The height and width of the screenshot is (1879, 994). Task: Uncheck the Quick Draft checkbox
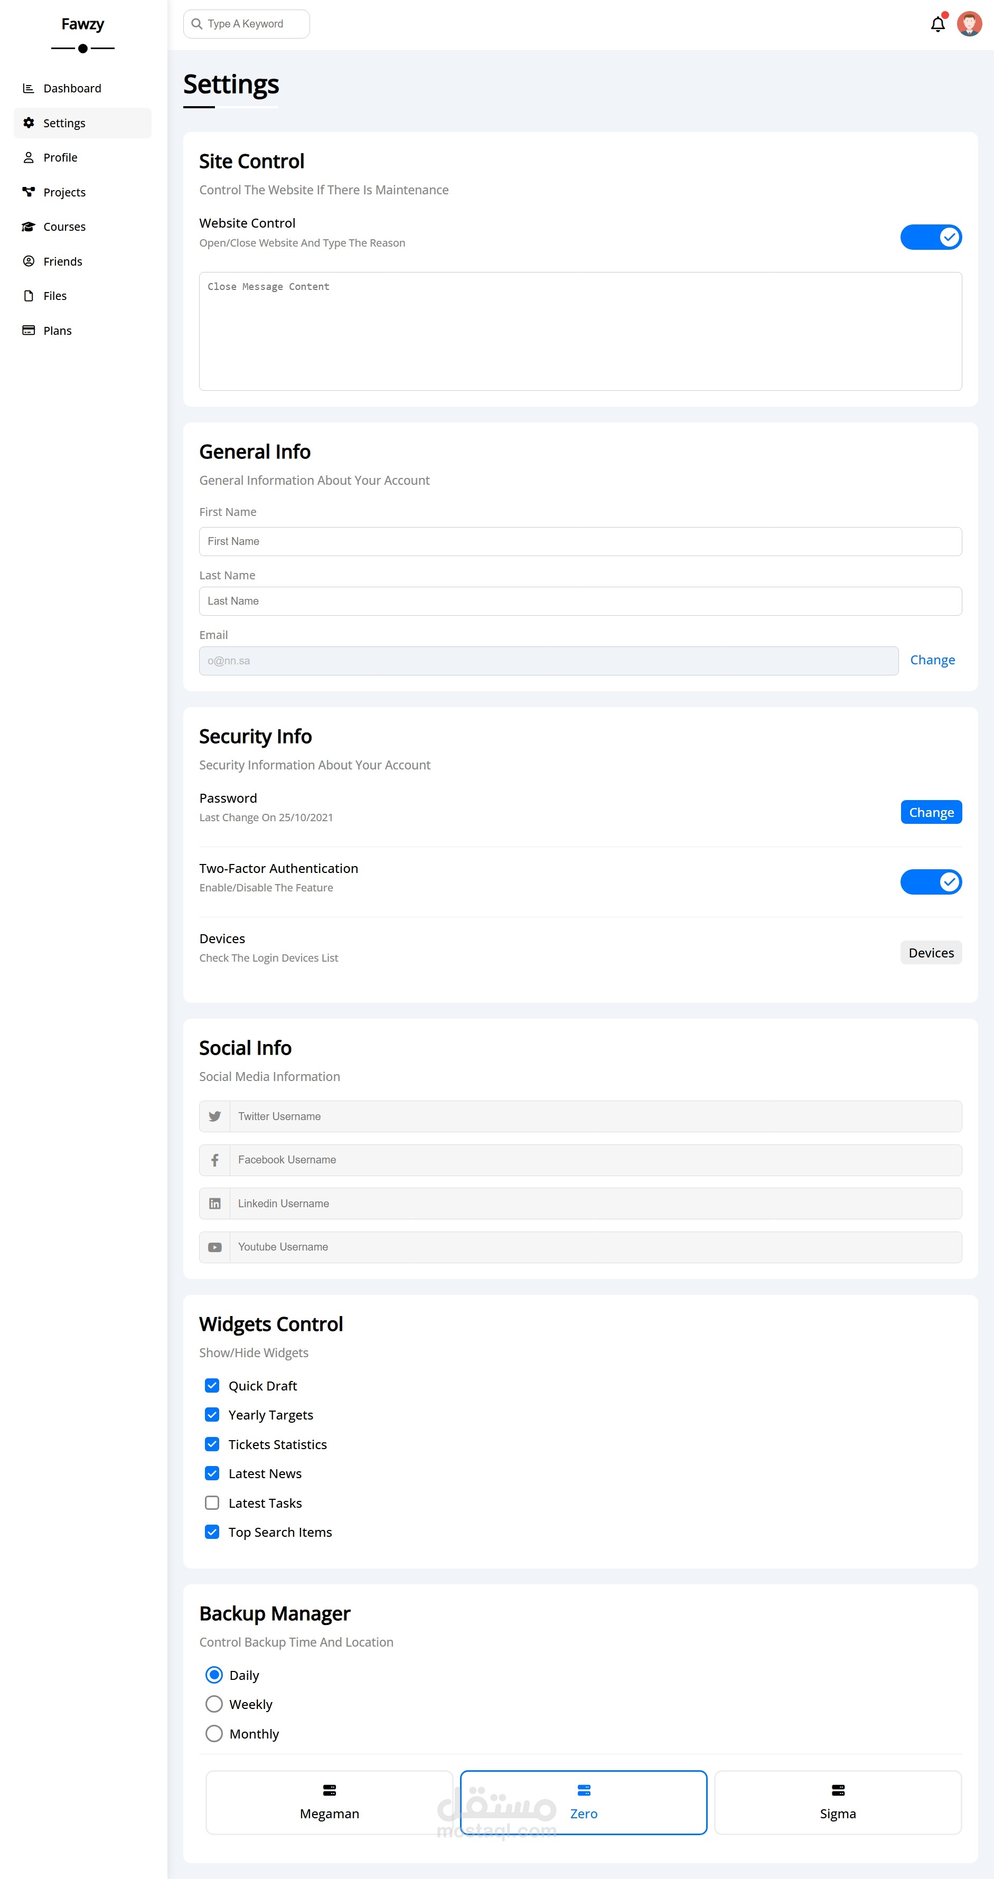coord(212,1385)
